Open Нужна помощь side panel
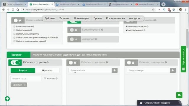 tap(183, 59)
